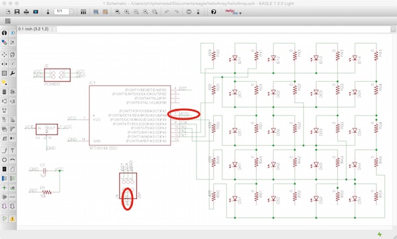Select the Arc tool
Viewport: 397px width, 239px height.
pos(12,160)
